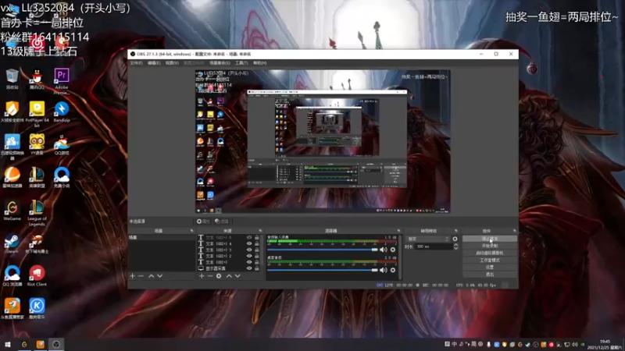Toggle visibility of 显示器采集 display capture source
The height and width of the screenshot is (351, 625).
[x=249, y=268]
